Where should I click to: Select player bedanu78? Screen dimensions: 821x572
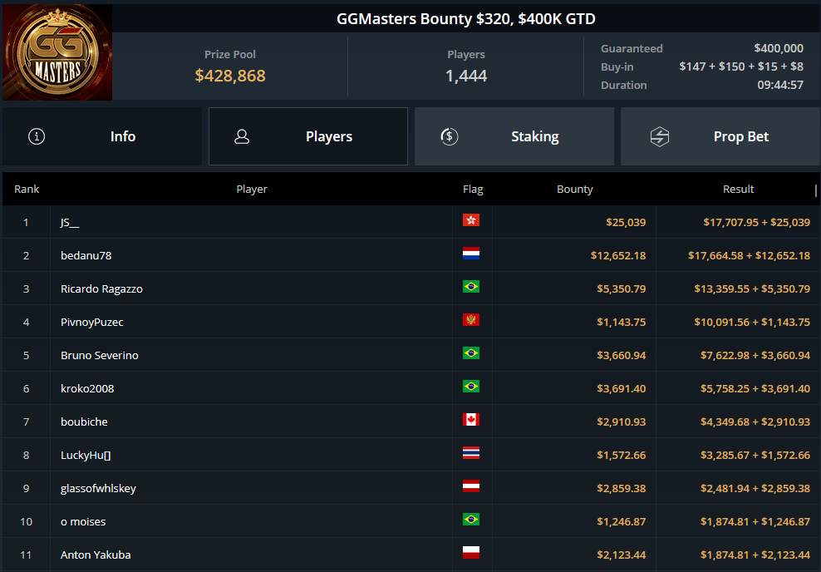pyautogui.click(x=86, y=255)
